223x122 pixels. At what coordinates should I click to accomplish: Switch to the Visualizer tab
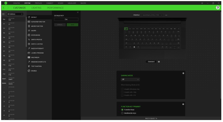click(x=72, y=3)
